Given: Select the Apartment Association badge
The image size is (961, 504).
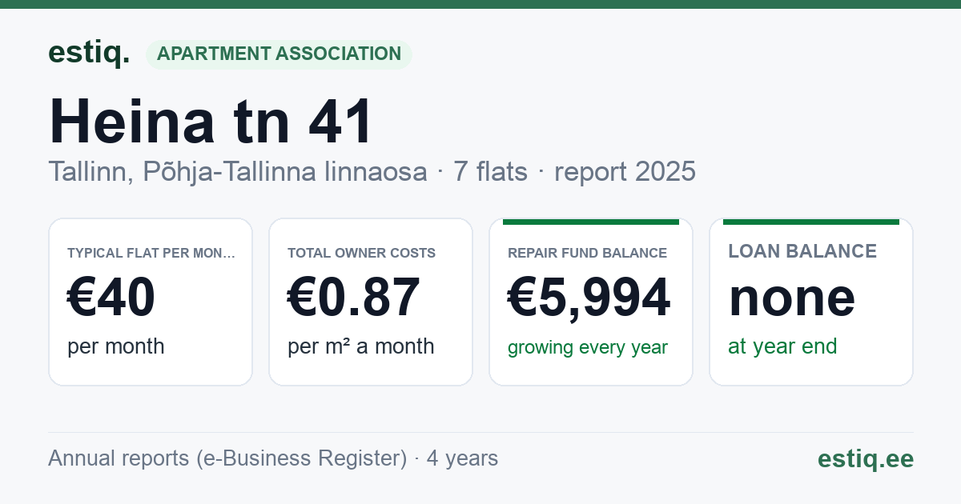Looking at the screenshot, I should pos(279,54).
